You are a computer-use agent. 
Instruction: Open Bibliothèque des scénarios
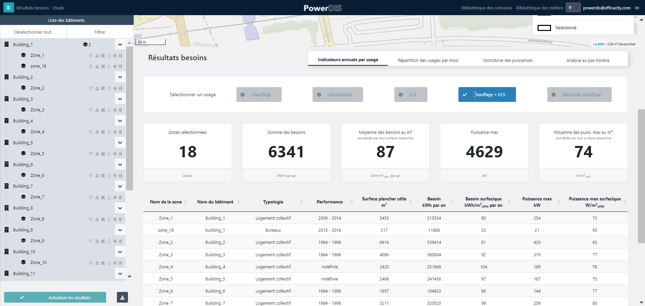click(x=487, y=8)
